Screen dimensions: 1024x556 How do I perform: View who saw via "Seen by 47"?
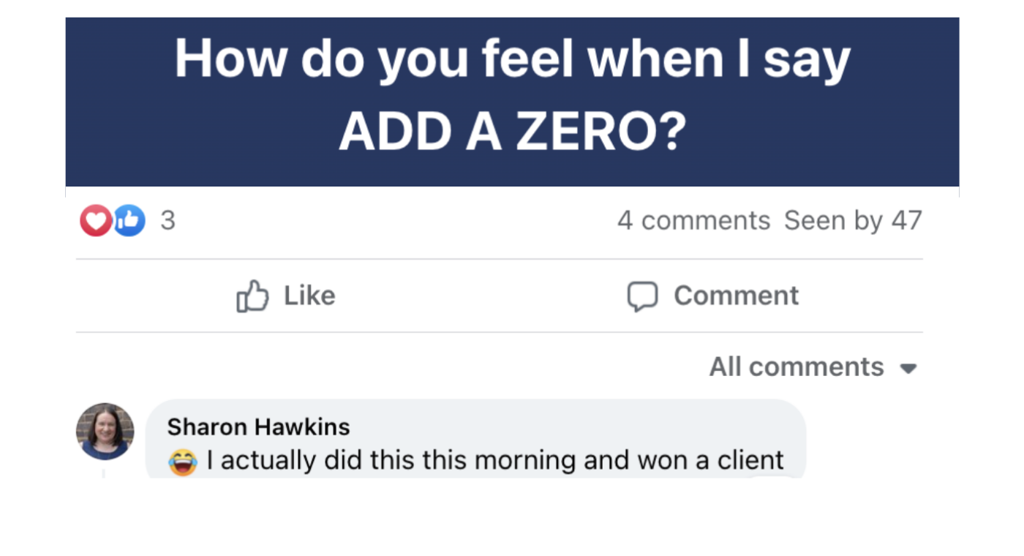tap(853, 220)
